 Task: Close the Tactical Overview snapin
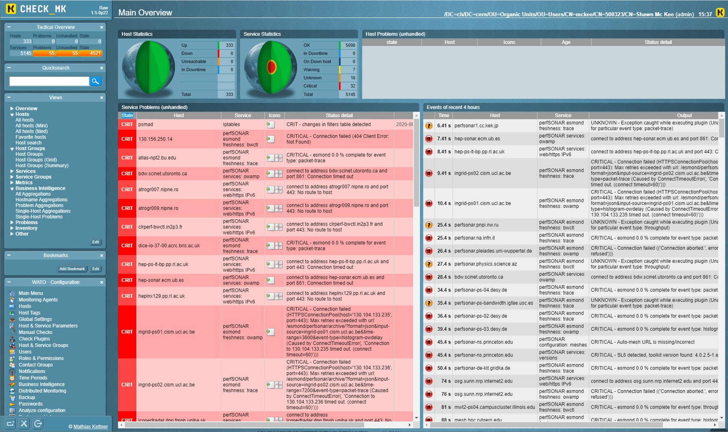[x=102, y=27]
